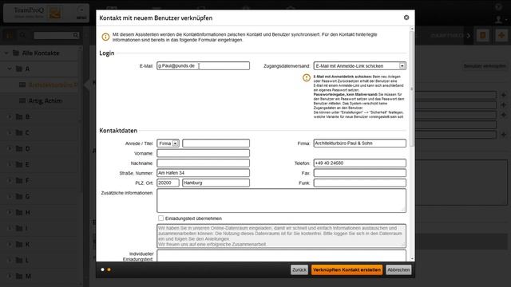This screenshot has width=511, height=287.
Task: Click the orange plus button in background toolbar
Action: pos(501,35)
